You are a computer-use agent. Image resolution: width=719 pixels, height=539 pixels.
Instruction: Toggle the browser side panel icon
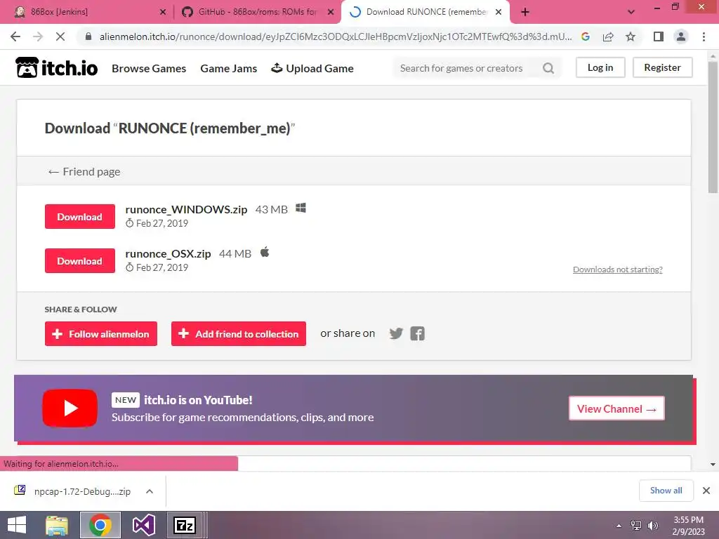tap(659, 36)
